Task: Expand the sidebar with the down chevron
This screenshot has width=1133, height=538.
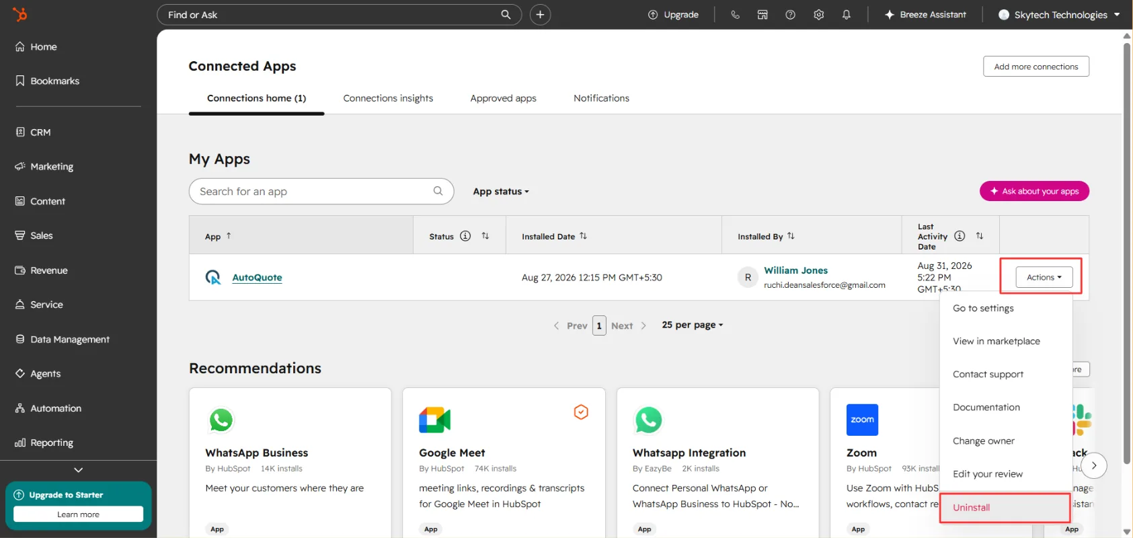Action: [x=78, y=470]
